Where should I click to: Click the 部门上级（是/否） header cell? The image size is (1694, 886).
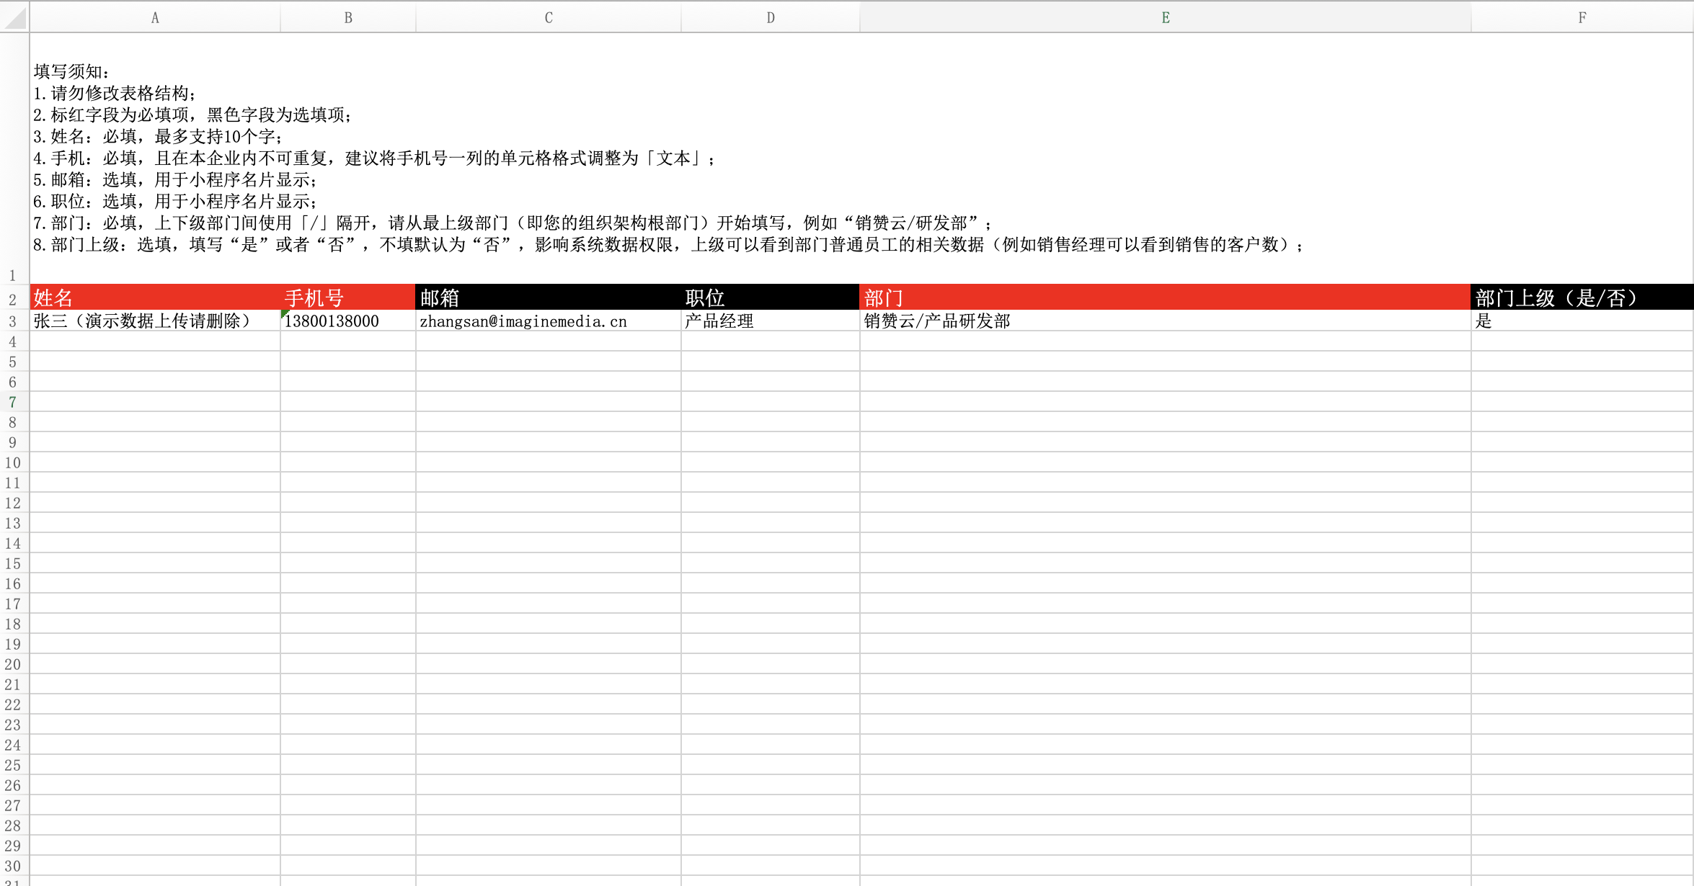point(1582,297)
